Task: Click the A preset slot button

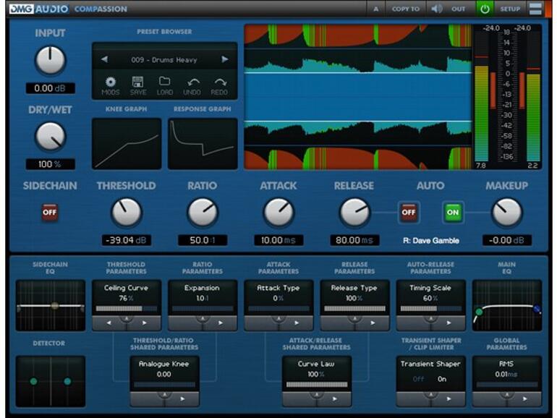Action: click(x=375, y=9)
